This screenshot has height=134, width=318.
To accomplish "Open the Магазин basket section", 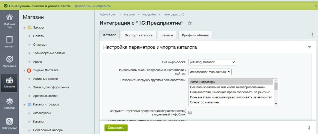I will [x=9, y=83].
